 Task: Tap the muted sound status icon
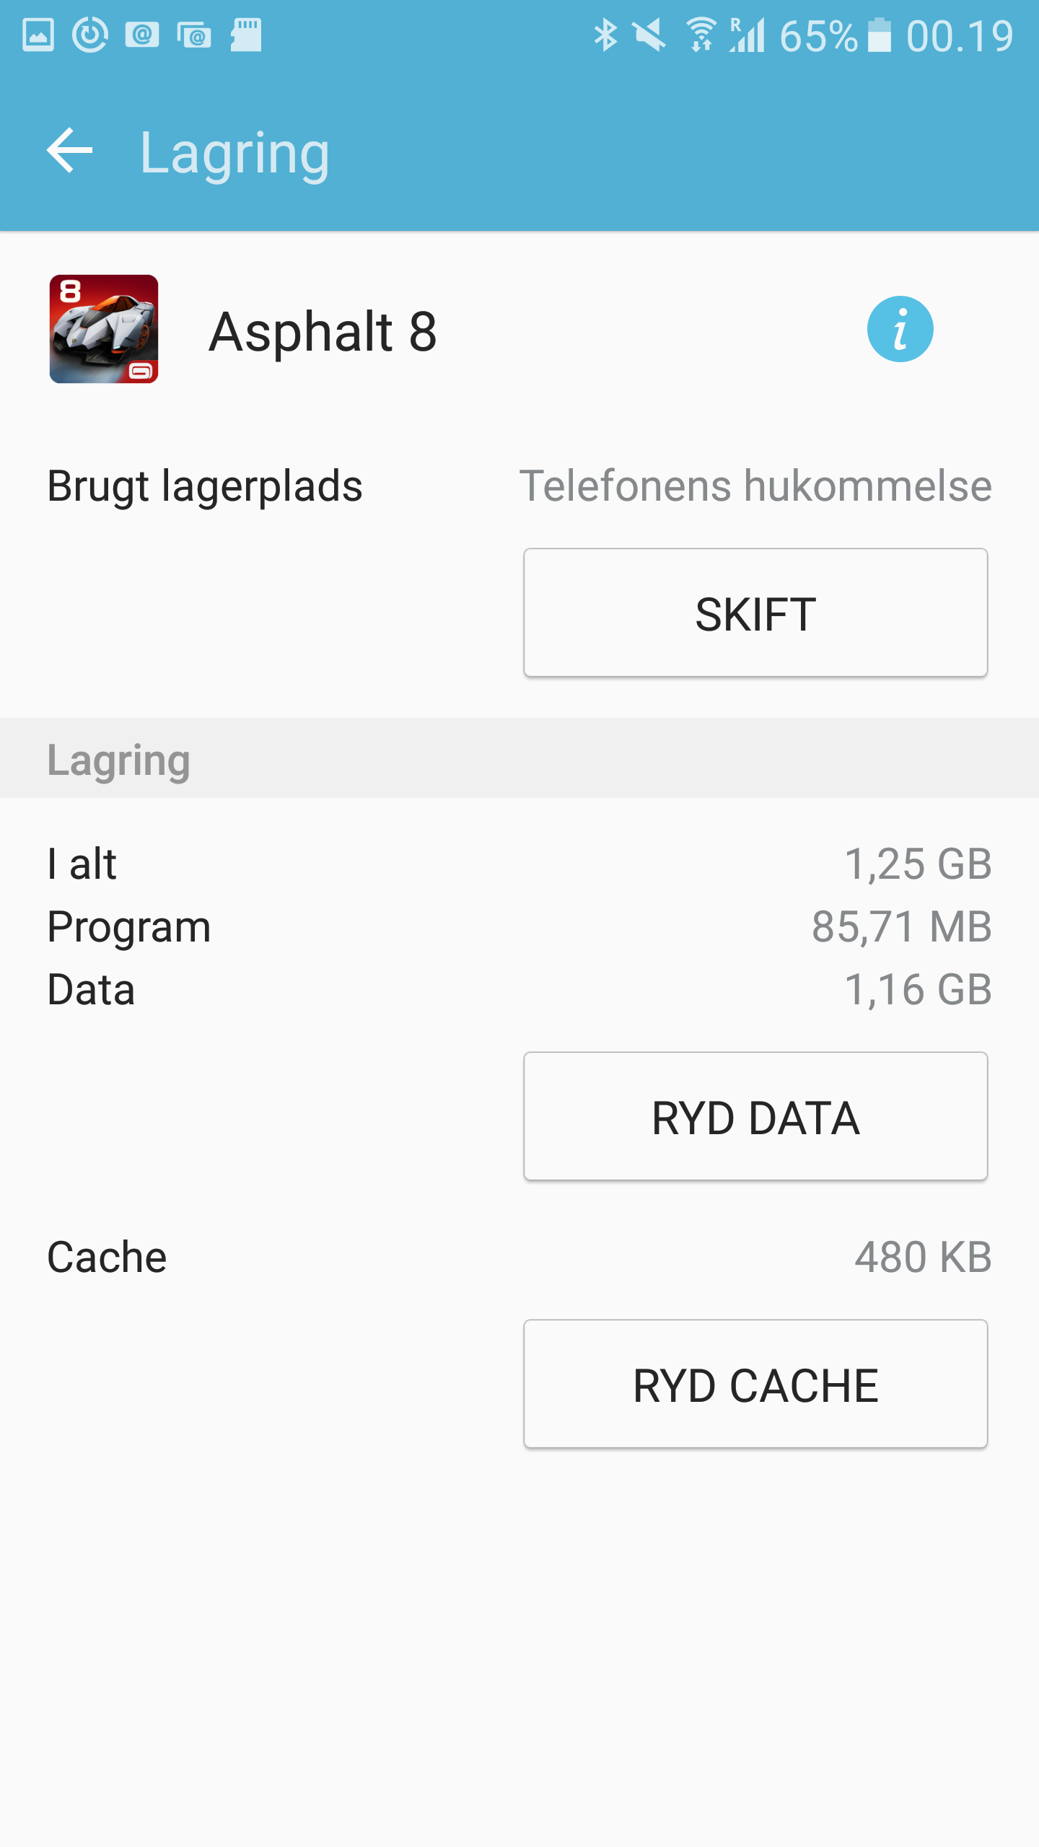649,35
